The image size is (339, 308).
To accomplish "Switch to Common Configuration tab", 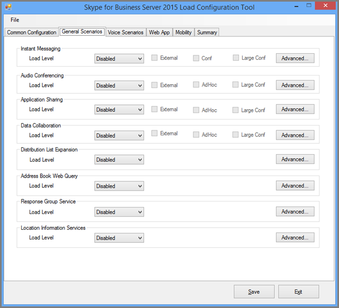I will 32,33.
